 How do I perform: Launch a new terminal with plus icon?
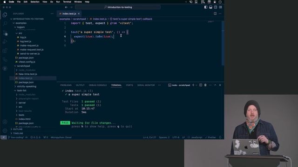coord(193,85)
